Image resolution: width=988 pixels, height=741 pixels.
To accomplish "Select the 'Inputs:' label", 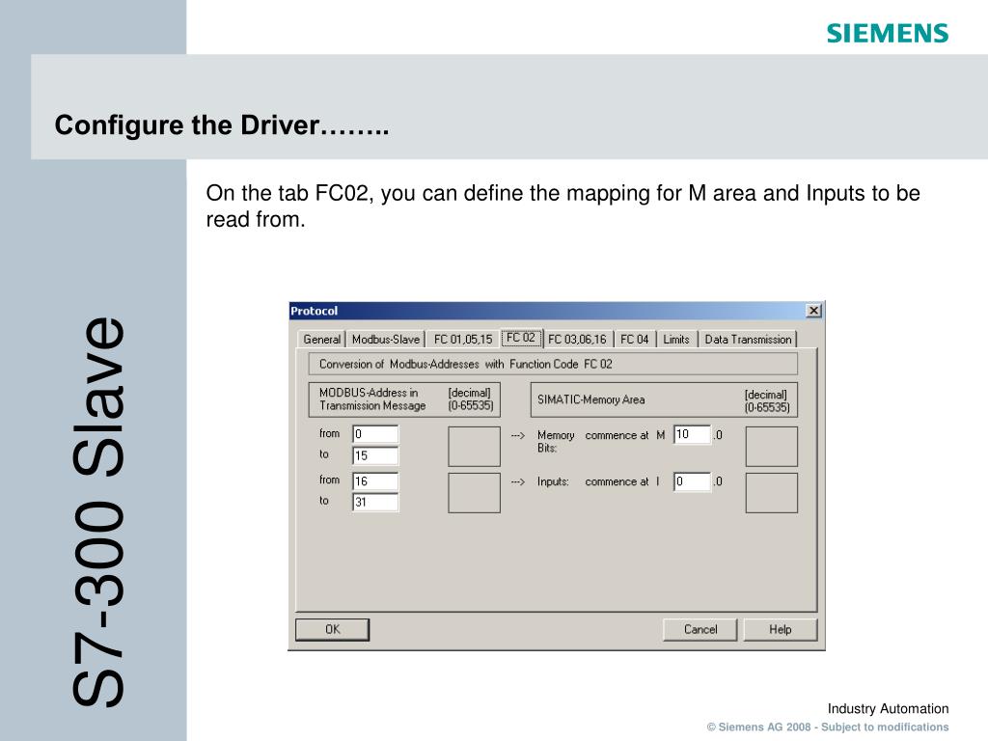I will coord(553,481).
